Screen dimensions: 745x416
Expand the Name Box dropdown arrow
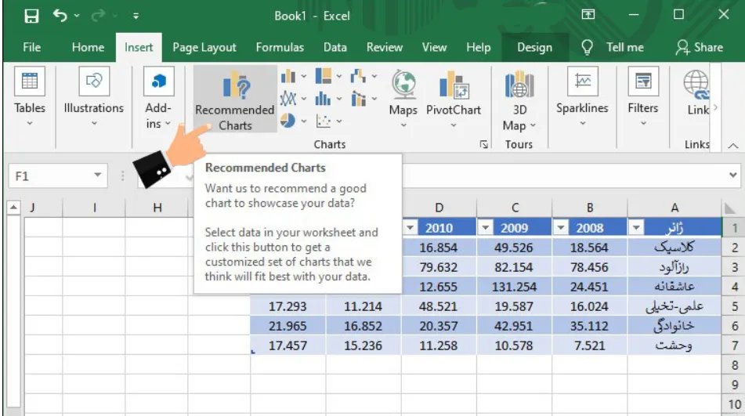(97, 176)
